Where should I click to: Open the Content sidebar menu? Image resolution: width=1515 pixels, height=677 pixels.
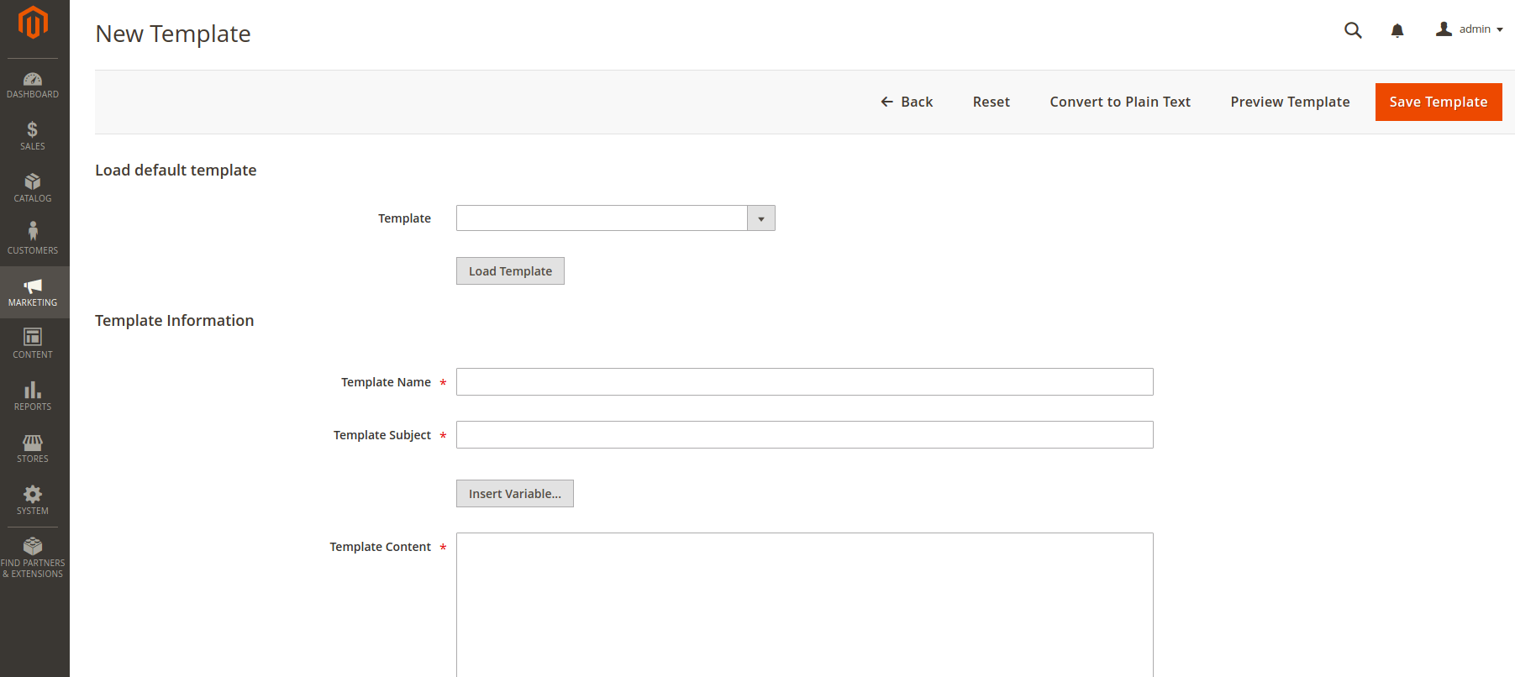(x=33, y=344)
